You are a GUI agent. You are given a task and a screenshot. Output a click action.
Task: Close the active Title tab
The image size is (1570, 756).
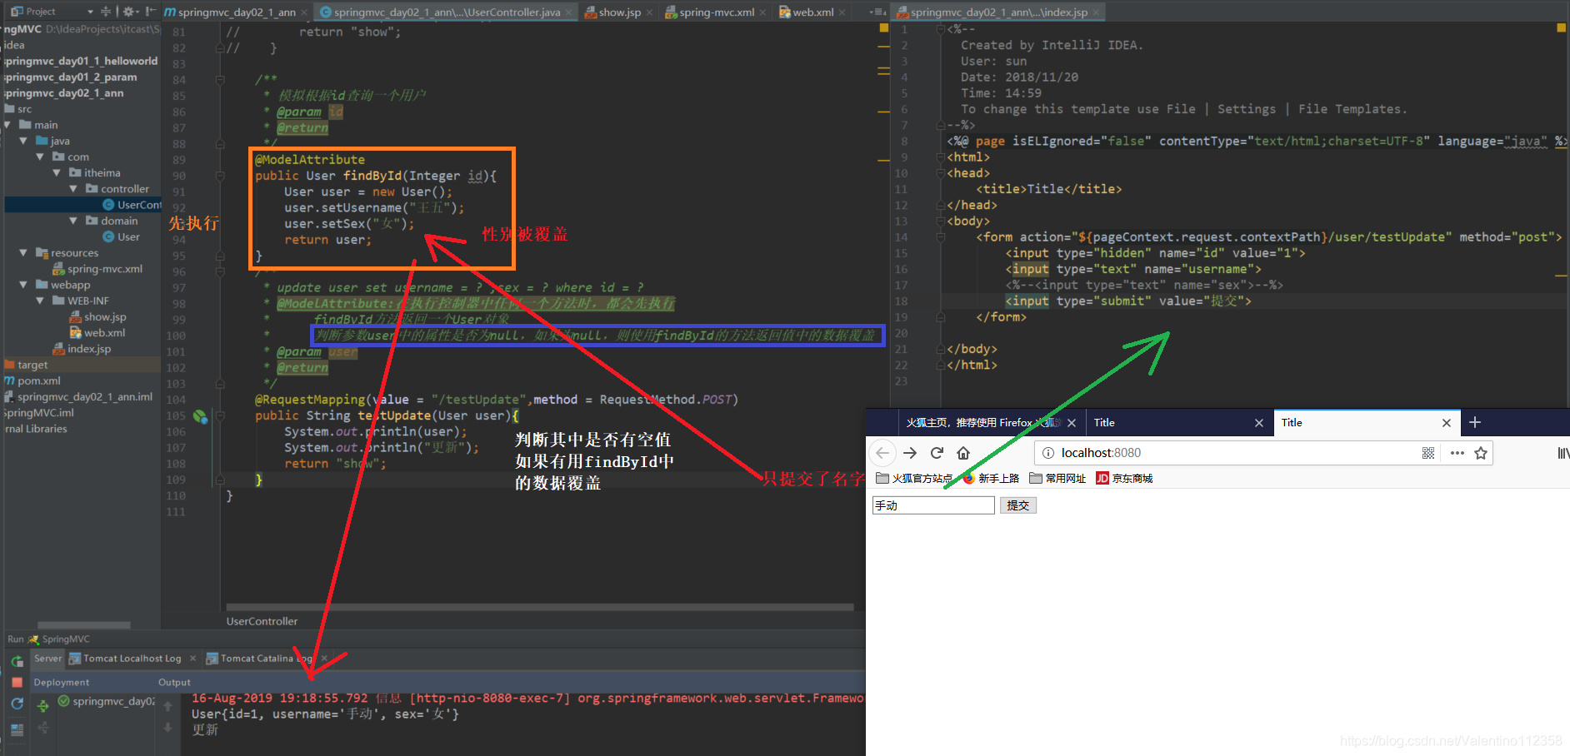[1447, 423]
